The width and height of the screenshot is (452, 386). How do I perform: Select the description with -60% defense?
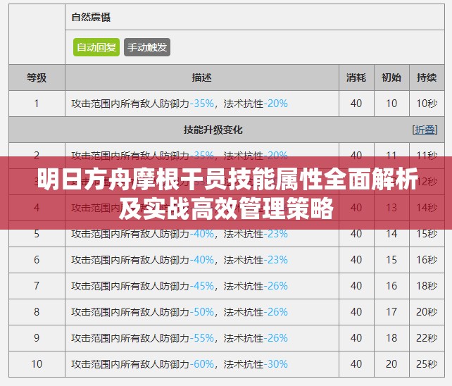pos(180,364)
